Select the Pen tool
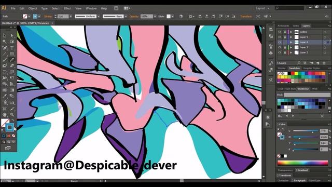Viewport: 332px width, 187px height. point(5,48)
